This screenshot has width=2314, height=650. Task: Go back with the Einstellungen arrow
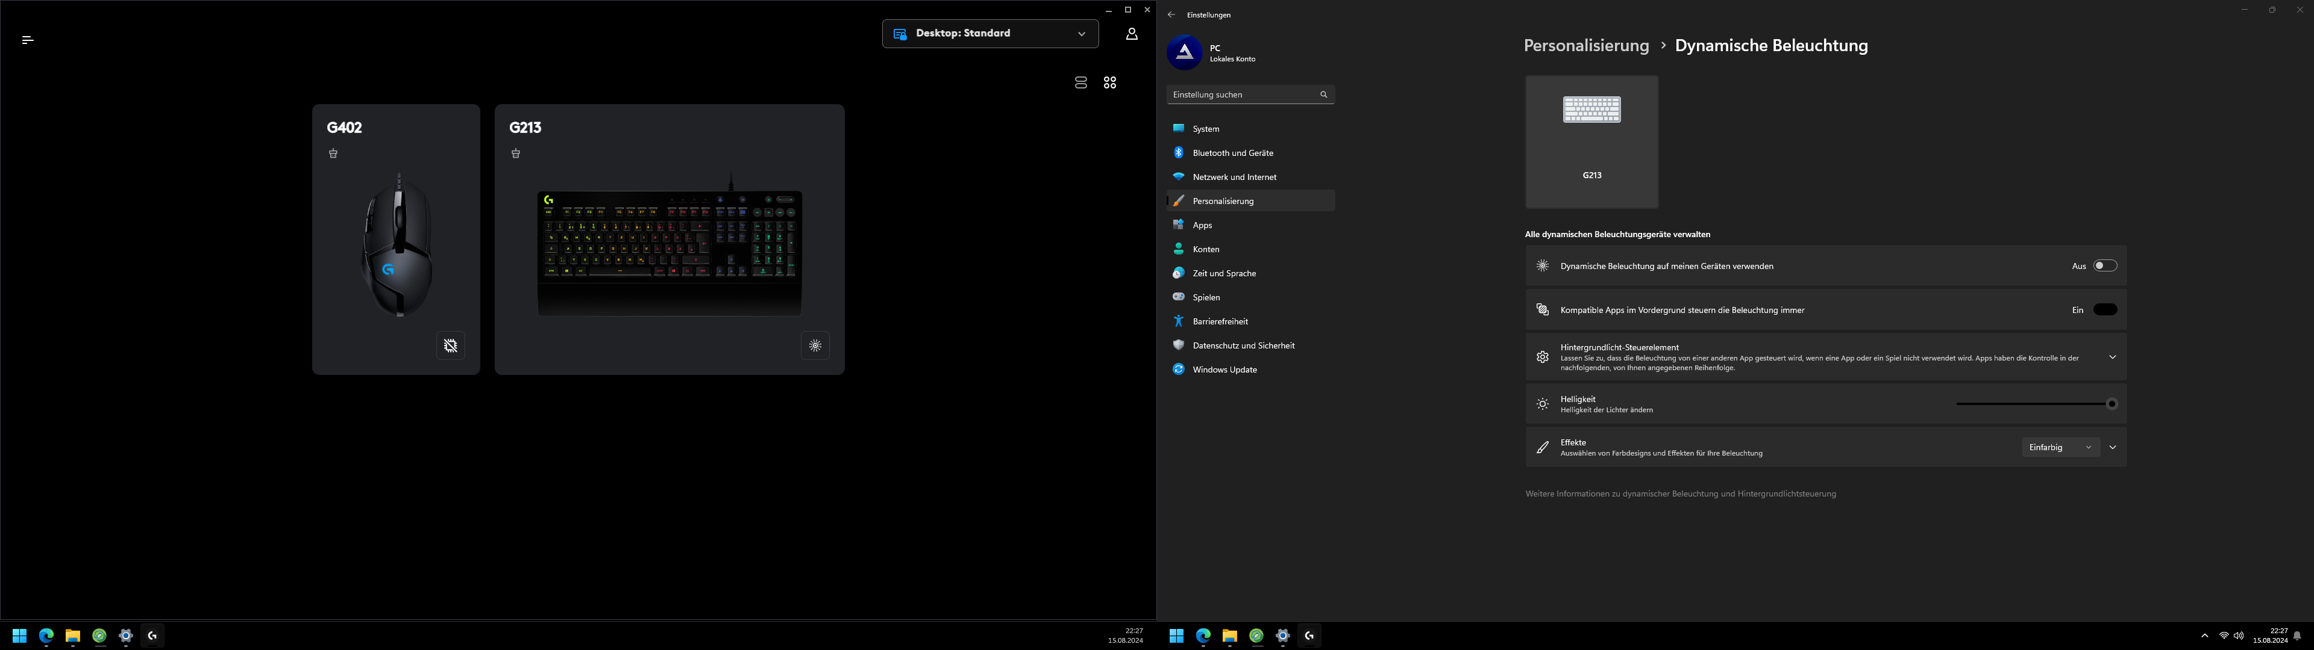click(x=1170, y=15)
